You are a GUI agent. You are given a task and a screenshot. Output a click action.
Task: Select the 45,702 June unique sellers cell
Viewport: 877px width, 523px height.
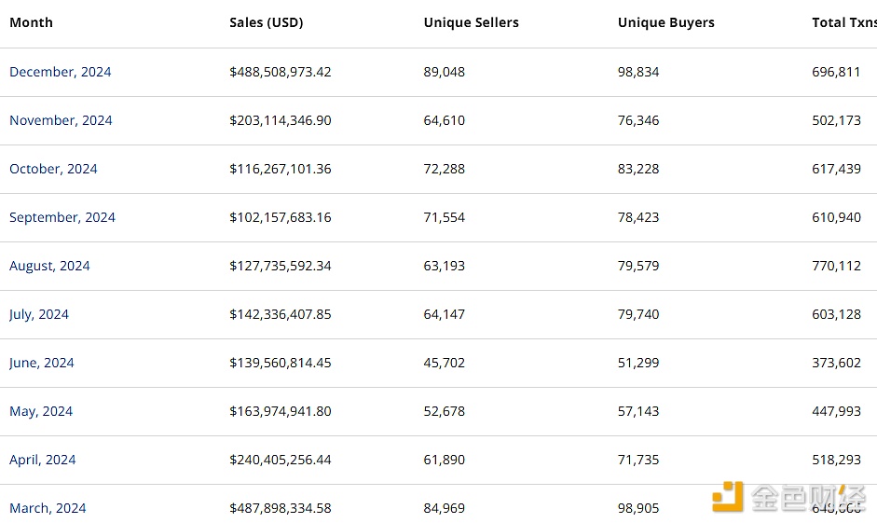point(445,363)
